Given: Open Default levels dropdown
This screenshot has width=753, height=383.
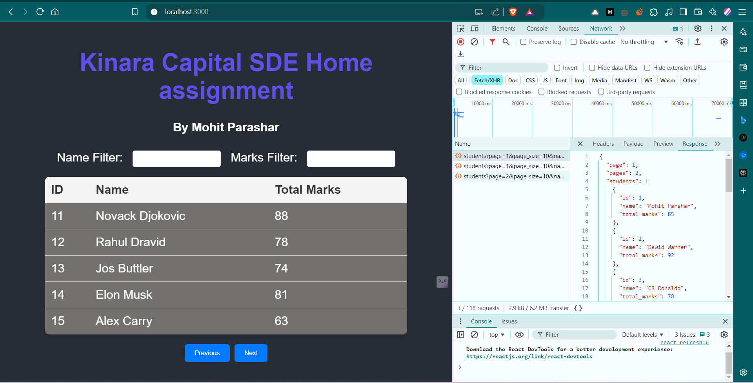Looking at the screenshot, I should 642,334.
